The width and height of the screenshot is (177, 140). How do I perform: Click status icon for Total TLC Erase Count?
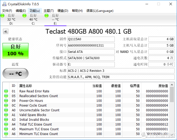(6, 124)
